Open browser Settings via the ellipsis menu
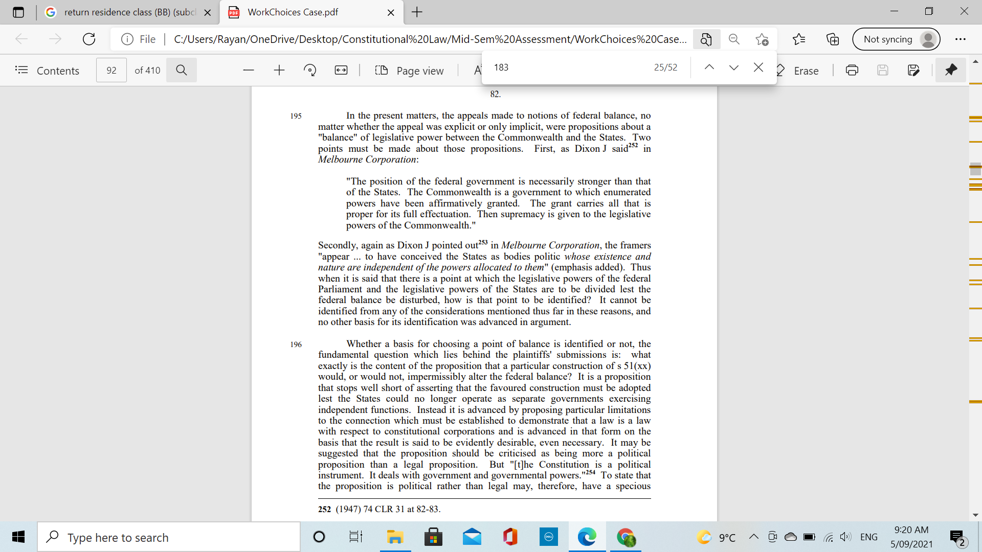This screenshot has height=552, width=982. click(962, 39)
